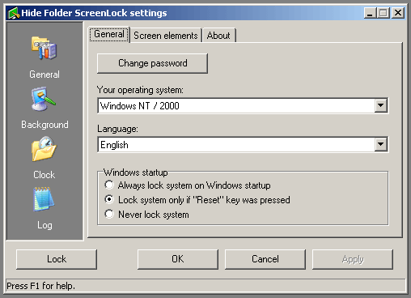The image size is (411, 298).
Task: Confirm settings with the OK button
Action: (x=178, y=259)
